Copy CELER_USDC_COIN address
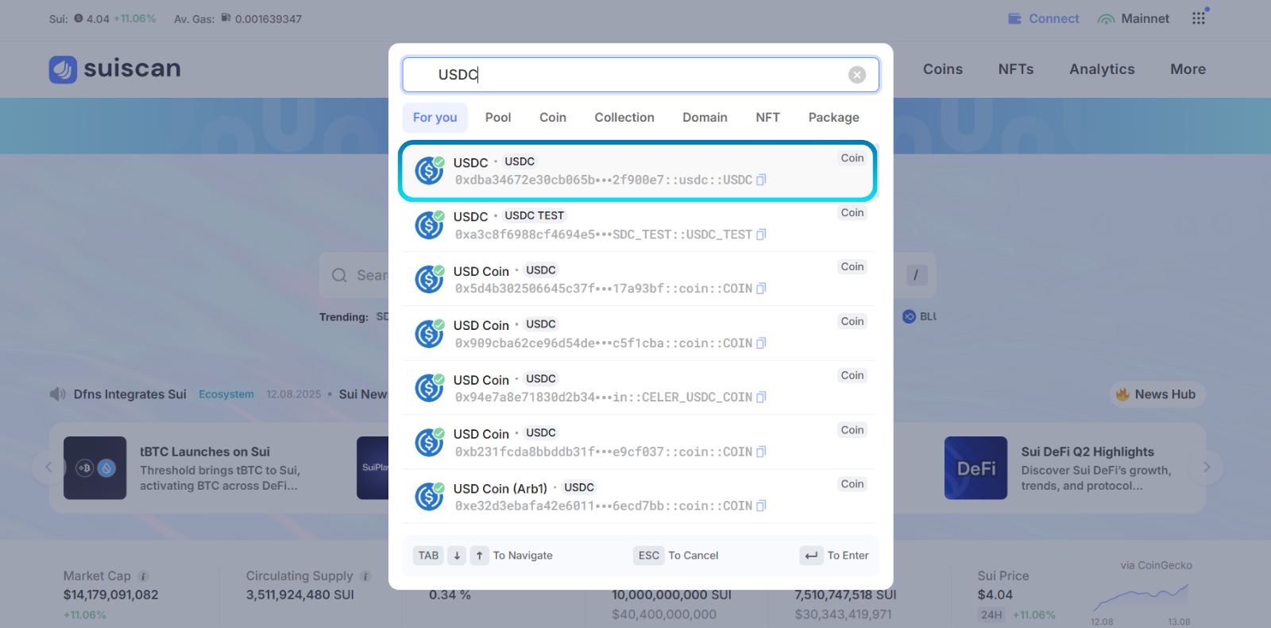Viewport: 1271px width, 628px height. click(761, 397)
